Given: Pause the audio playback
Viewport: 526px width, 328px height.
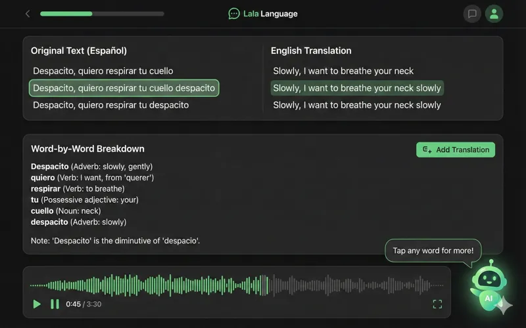Looking at the screenshot, I should [x=55, y=304].
